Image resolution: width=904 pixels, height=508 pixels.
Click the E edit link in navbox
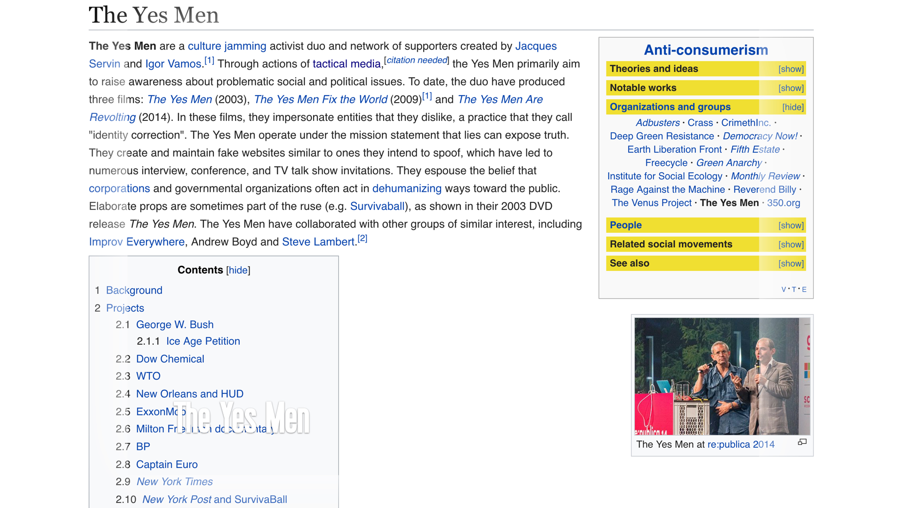tap(804, 289)
